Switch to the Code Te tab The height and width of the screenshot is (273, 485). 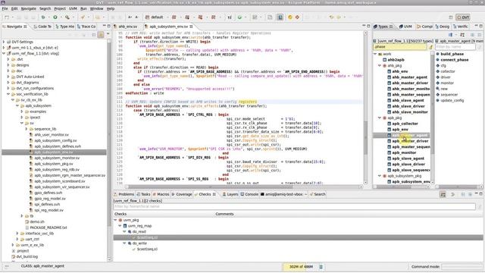[x=42, y=27]
